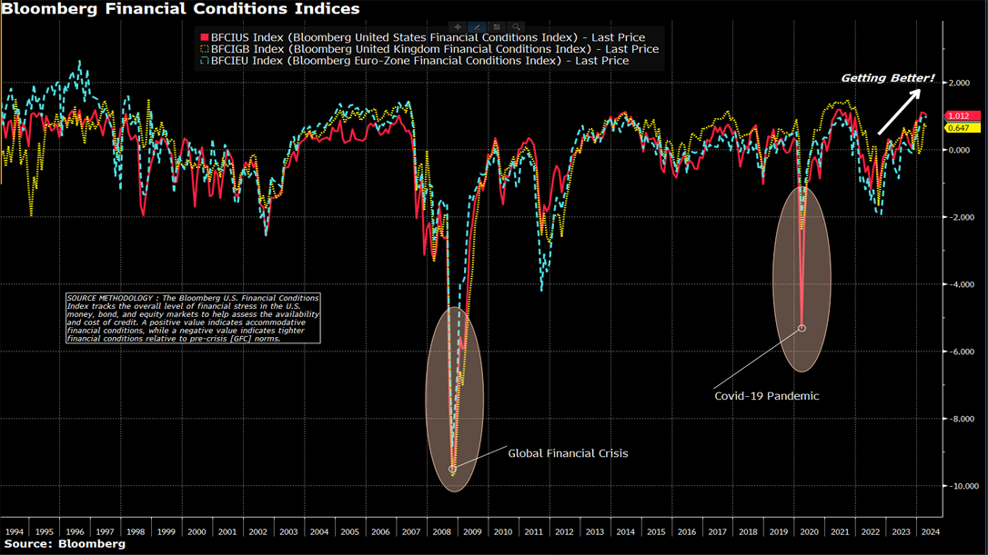This screenshot has width=988, height=555.
Task: Click the 2017 year label on the x-axis
Action: click(x=717, y=531)
